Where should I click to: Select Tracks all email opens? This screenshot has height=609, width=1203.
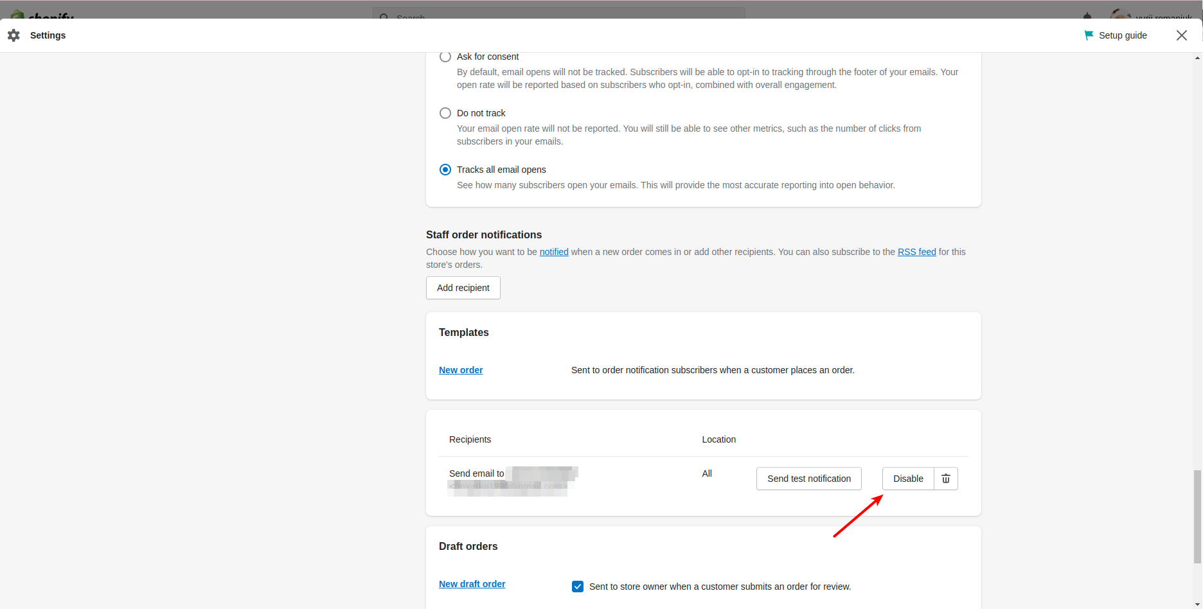(x=445, y=170)
